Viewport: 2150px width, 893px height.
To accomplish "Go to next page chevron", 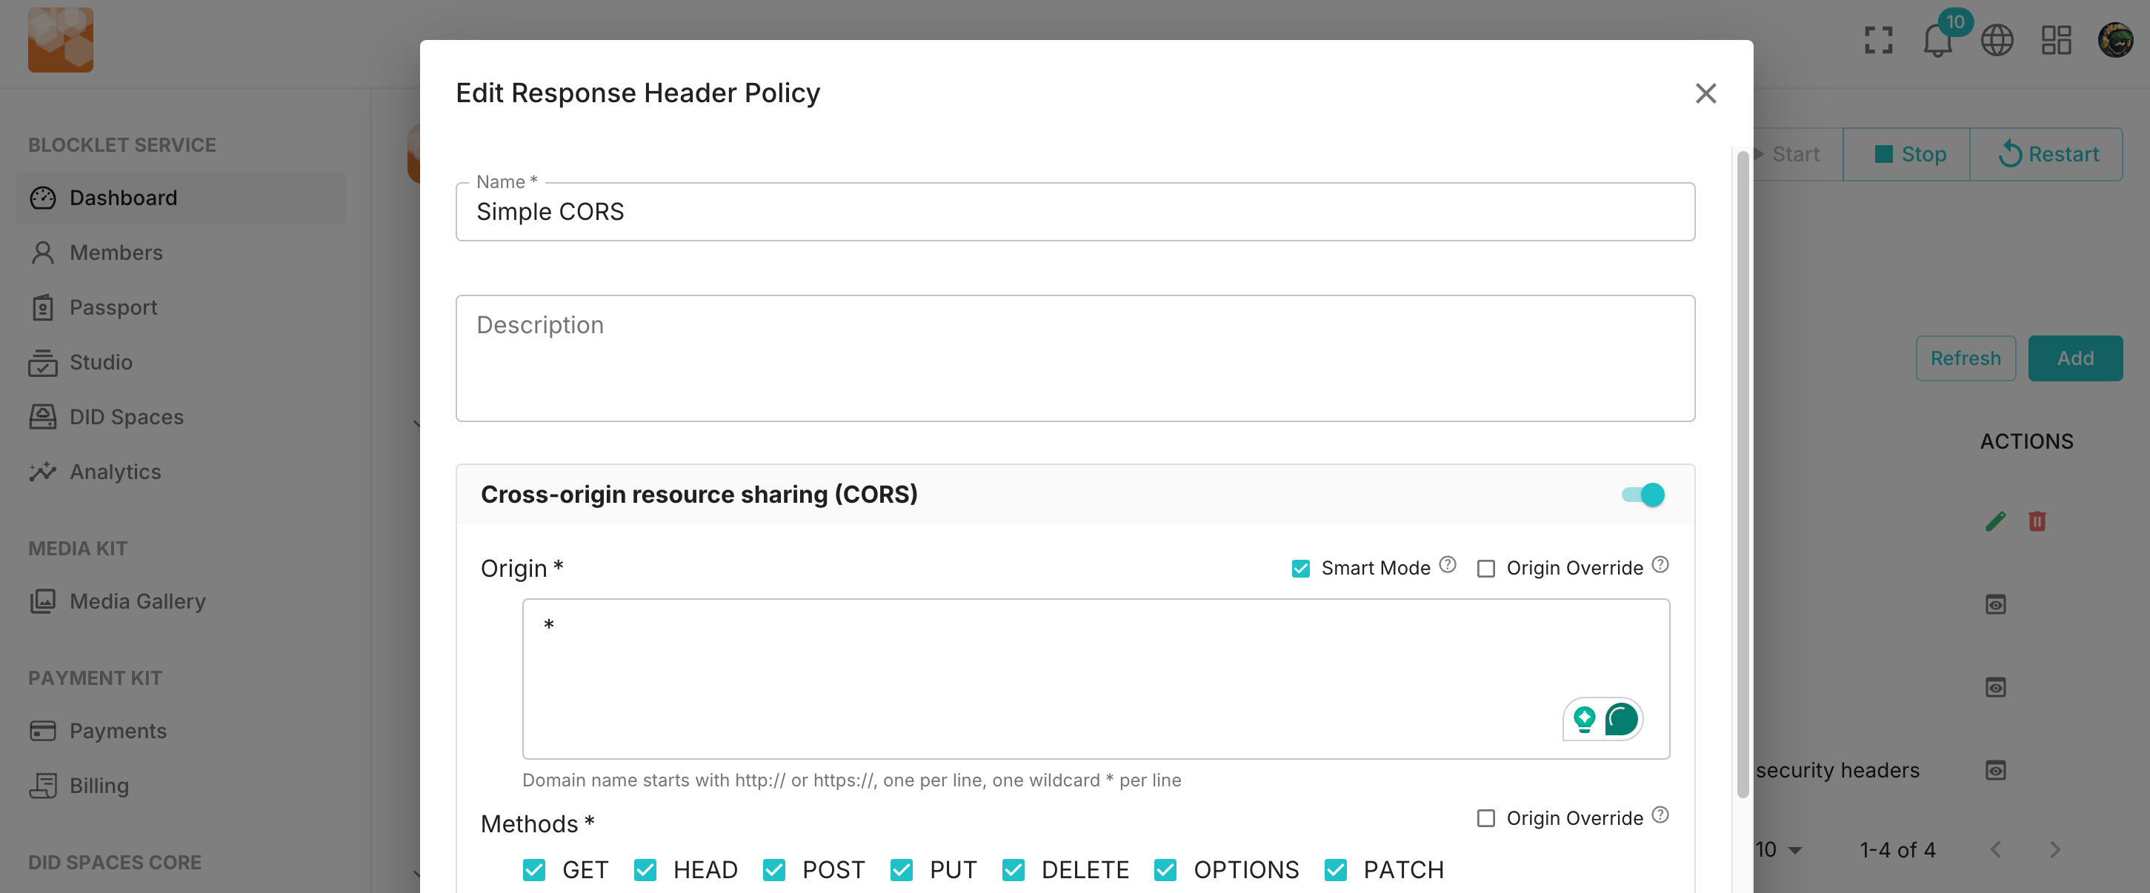I will [2055, 849].
